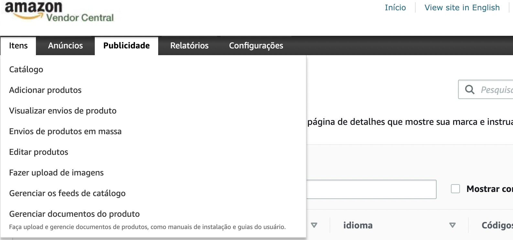Choose Envios de produtos em massa
513x240 pixels.
pyautogui.click(x=65, y=131)
